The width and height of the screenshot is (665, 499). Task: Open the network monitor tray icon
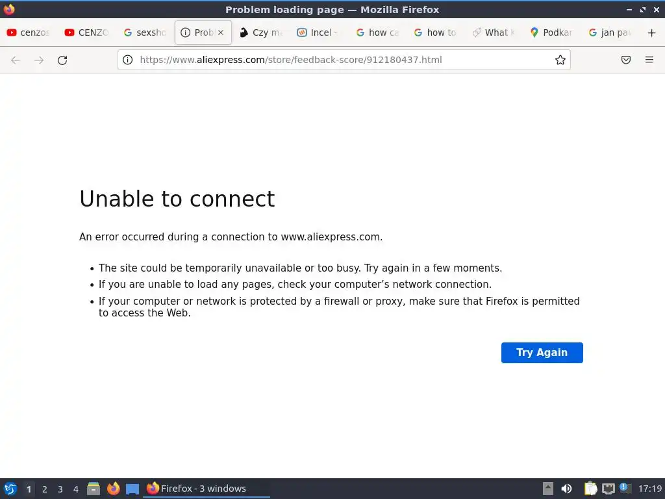(609, 489)
